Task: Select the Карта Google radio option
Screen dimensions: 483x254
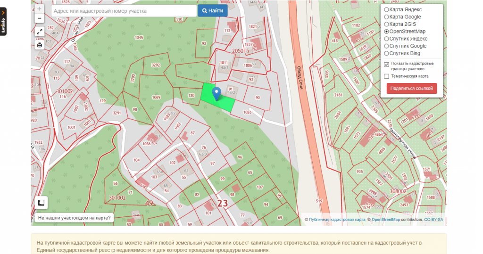Action: click(x=387, y=17)
